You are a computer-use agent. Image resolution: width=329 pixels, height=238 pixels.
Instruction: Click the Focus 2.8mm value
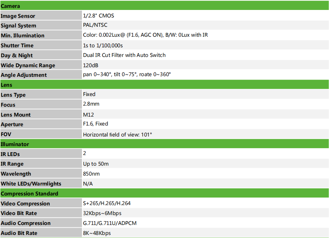pos(91,104)
